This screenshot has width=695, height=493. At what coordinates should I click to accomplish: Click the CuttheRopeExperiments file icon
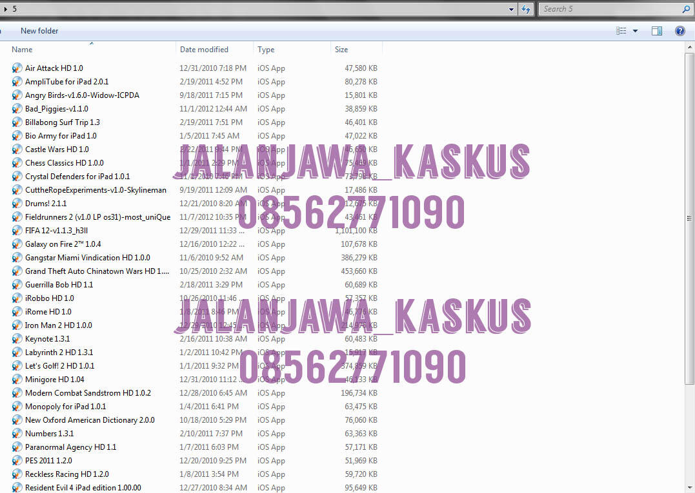pos(17,190)
